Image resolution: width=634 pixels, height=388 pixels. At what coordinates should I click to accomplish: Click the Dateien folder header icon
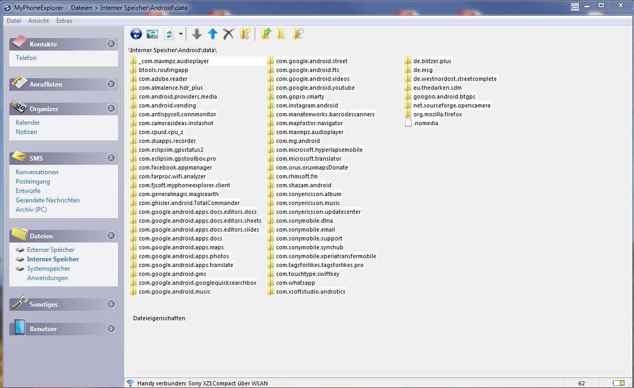19,234
